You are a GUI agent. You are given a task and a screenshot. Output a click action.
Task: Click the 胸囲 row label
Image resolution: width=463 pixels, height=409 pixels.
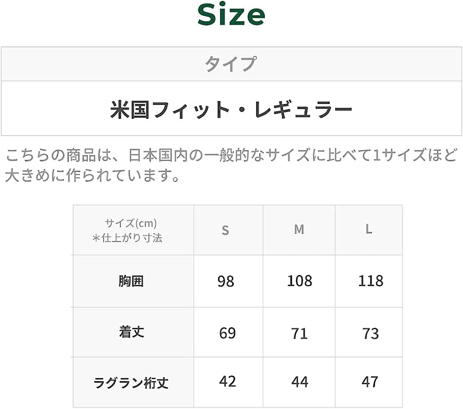[131, 281]
